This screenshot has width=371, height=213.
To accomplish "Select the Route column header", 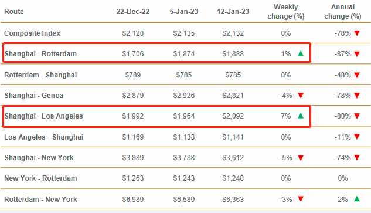I will [x=14, y=11].
